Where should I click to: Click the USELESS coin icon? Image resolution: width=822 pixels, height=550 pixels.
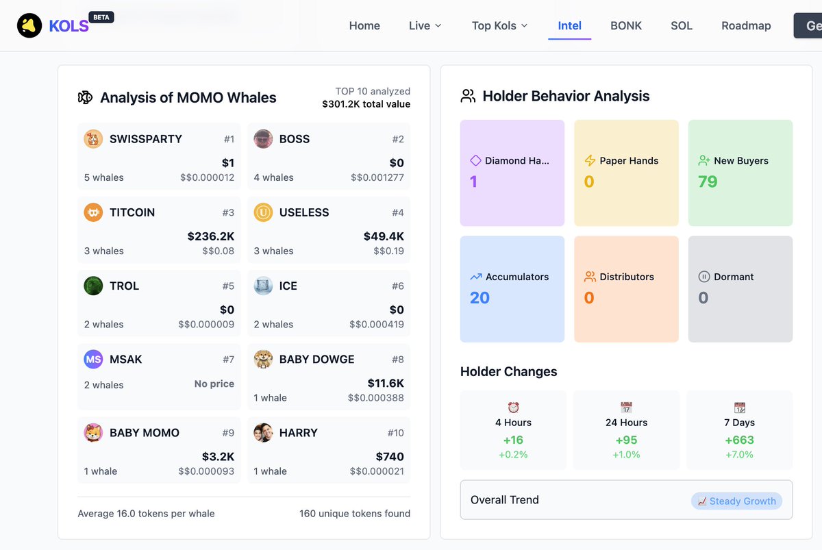click(263, 212)
